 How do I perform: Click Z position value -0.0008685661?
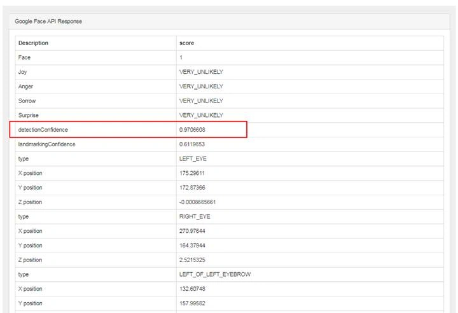(x=197, y=202)
